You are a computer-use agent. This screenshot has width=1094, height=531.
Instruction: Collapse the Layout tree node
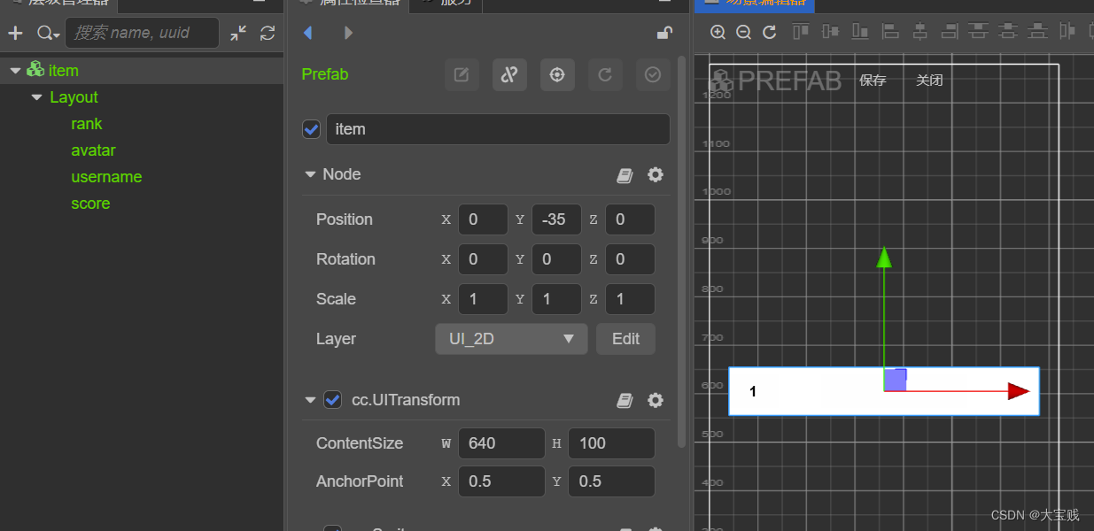36,97
